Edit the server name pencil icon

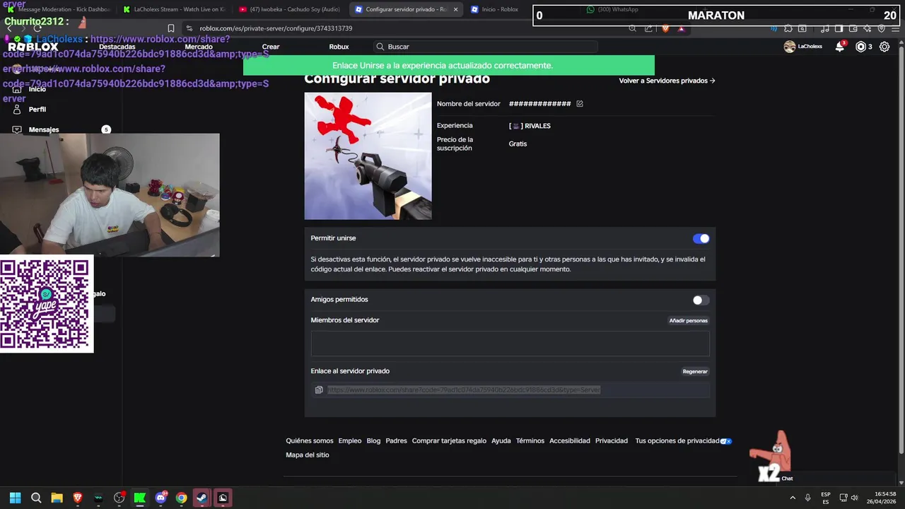580,104
